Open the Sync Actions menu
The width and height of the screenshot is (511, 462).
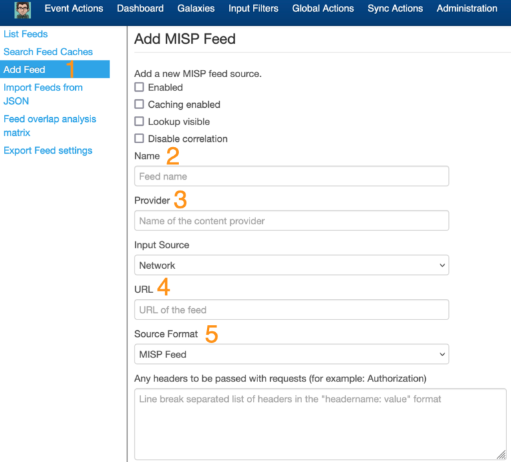tap(395, 9)
